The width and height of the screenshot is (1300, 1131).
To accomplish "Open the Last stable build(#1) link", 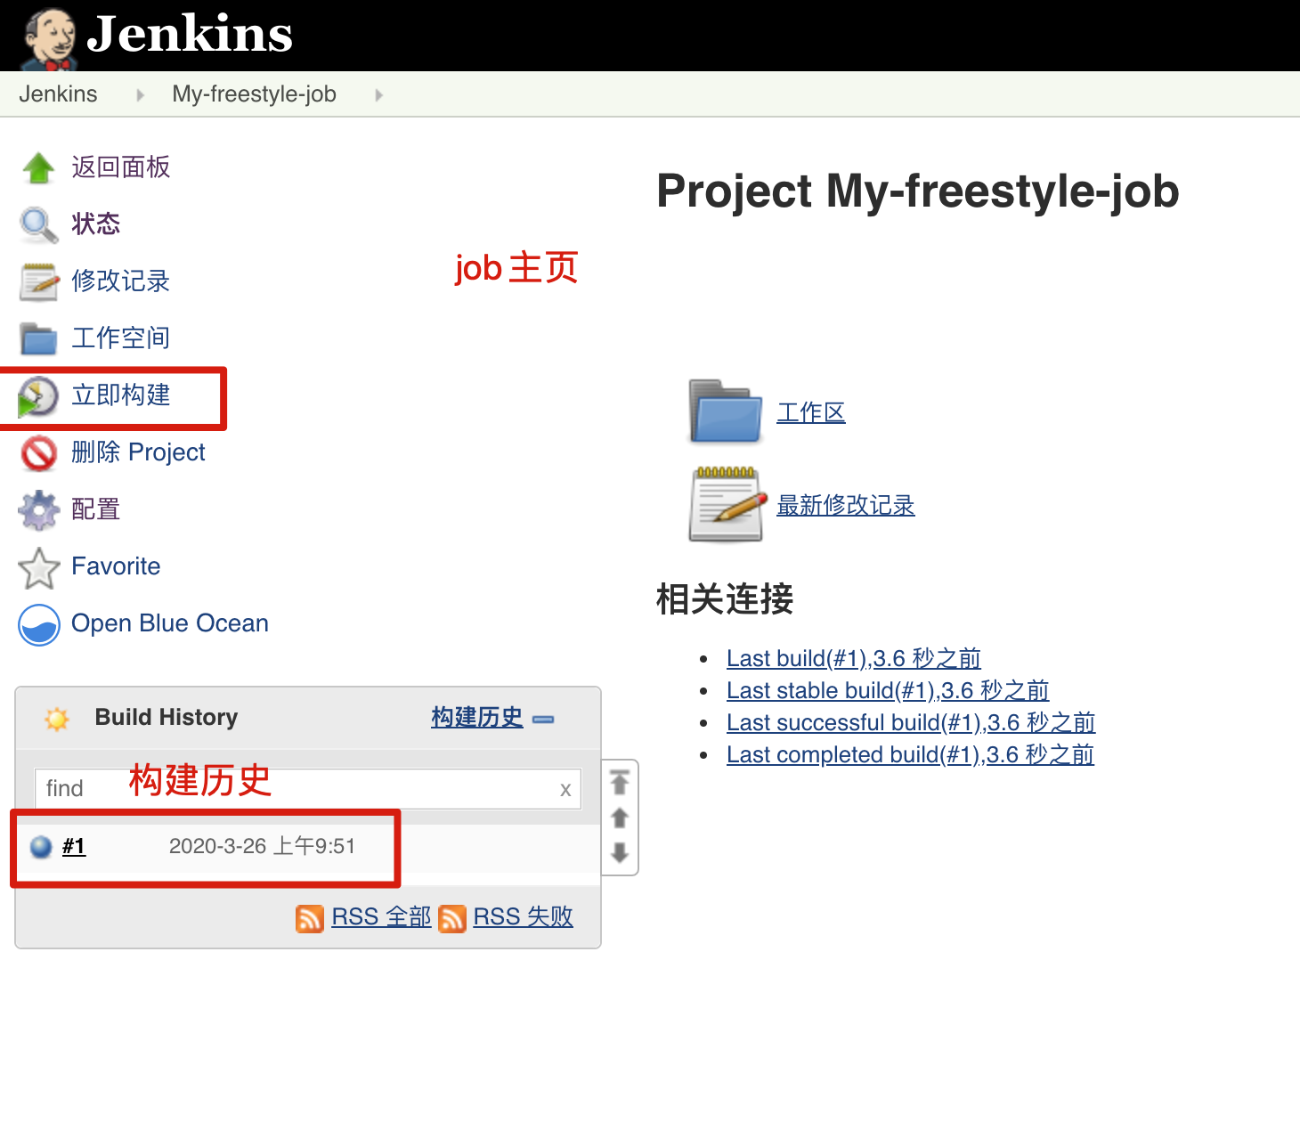I will (887, 690).
